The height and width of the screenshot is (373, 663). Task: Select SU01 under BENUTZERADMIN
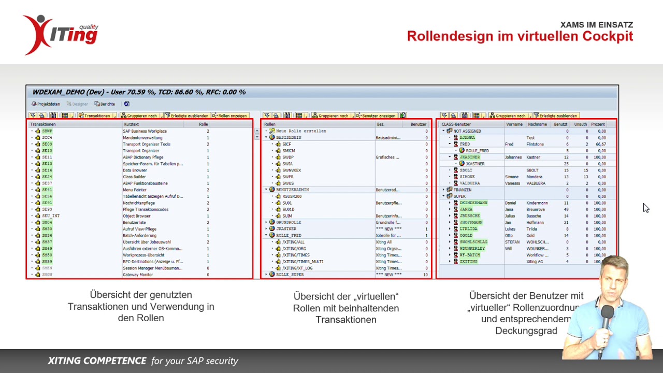[287, 203]
